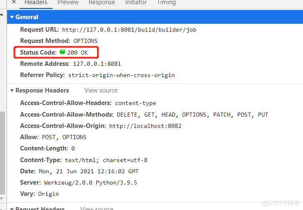The width and height of the screenshot is (303, 210).
Task: Click the Access-Control-Allow-Origin header name
Action: (63, 126)
